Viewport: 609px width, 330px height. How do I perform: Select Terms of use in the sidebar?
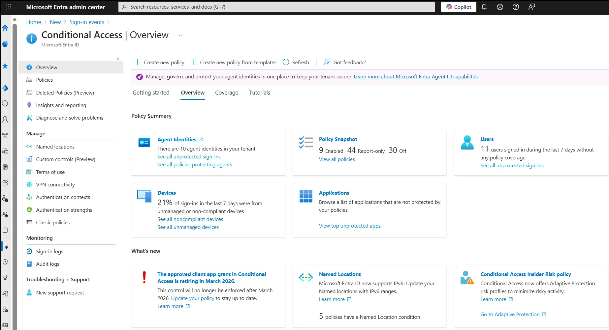click(50, 172)
